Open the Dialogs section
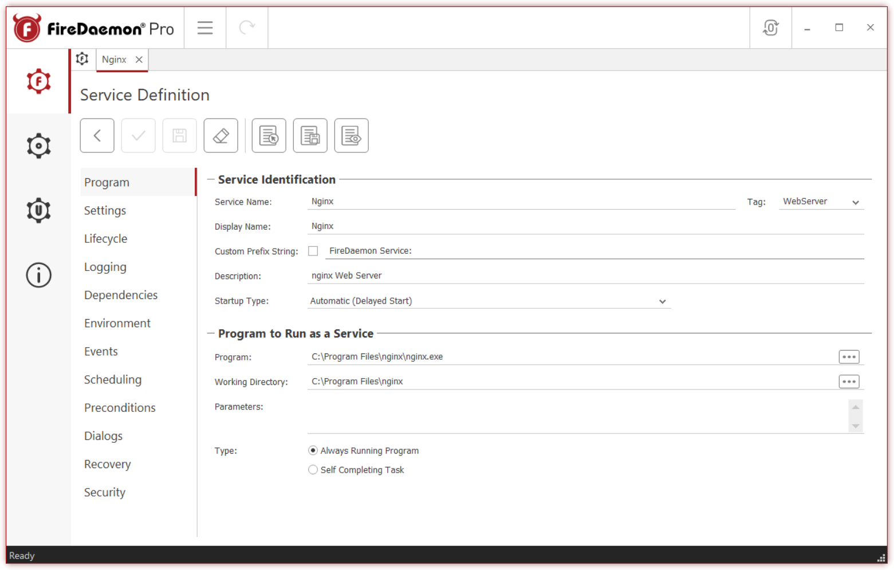 [137, 436]
